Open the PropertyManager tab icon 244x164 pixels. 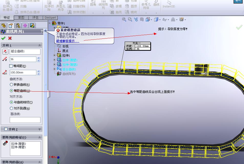(x=11, y=26)
